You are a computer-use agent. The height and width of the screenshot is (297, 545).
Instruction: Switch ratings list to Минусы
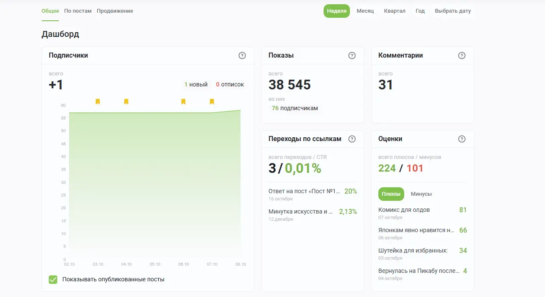[x=421, y=194]
